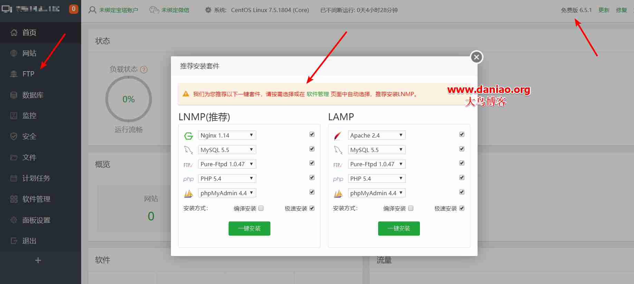Image resolution: width=634 pixels, height=284 pixels.
Task: Click the user account icon in top bar
Action: tap(92, 10)
